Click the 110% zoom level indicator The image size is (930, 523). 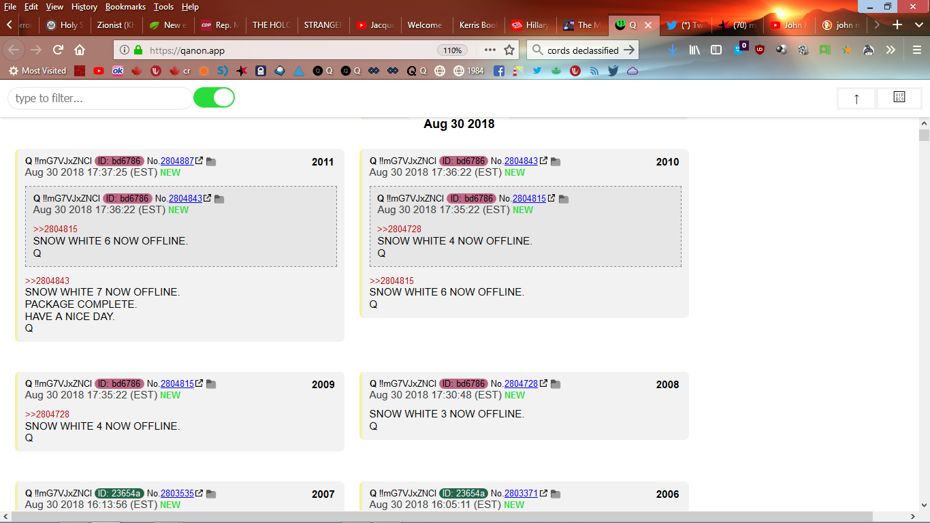click(452, 50)
